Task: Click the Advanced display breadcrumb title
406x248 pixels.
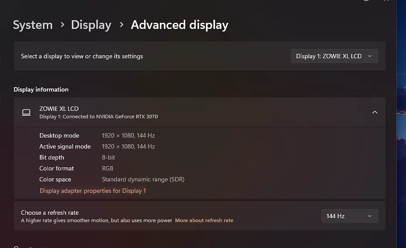Action: (x=179, y=25)
